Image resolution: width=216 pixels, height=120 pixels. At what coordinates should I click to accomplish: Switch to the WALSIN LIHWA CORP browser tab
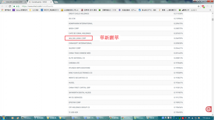click(x=14, y=2)
